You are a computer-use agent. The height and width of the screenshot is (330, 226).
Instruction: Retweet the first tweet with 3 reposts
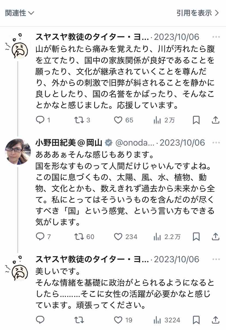pos(79,120)
